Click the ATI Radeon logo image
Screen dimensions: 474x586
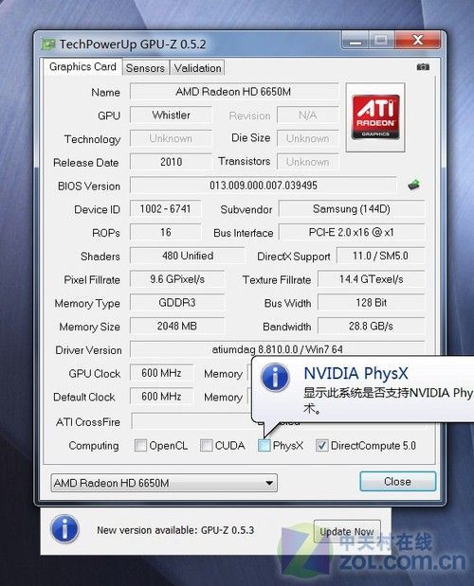tap(375, 117)
